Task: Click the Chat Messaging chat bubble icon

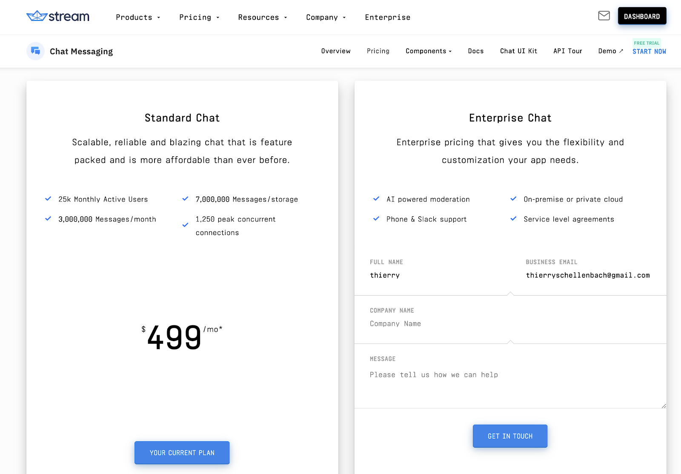Action: tap(35, 51)
